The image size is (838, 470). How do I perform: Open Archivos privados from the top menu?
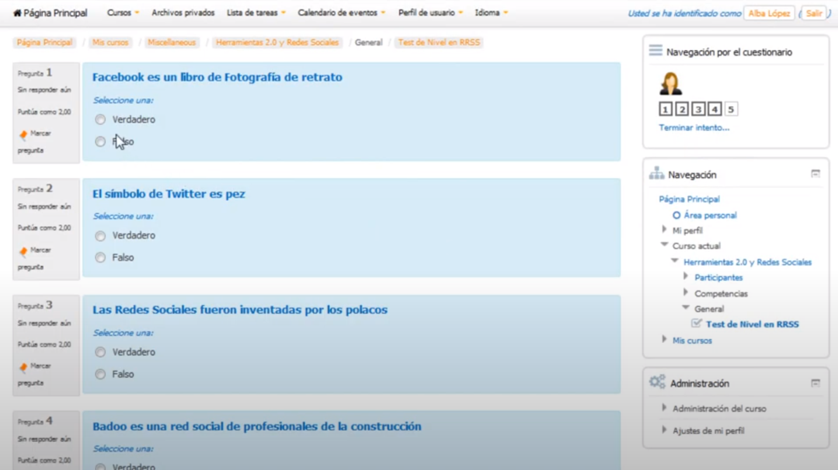click(183, 13)
